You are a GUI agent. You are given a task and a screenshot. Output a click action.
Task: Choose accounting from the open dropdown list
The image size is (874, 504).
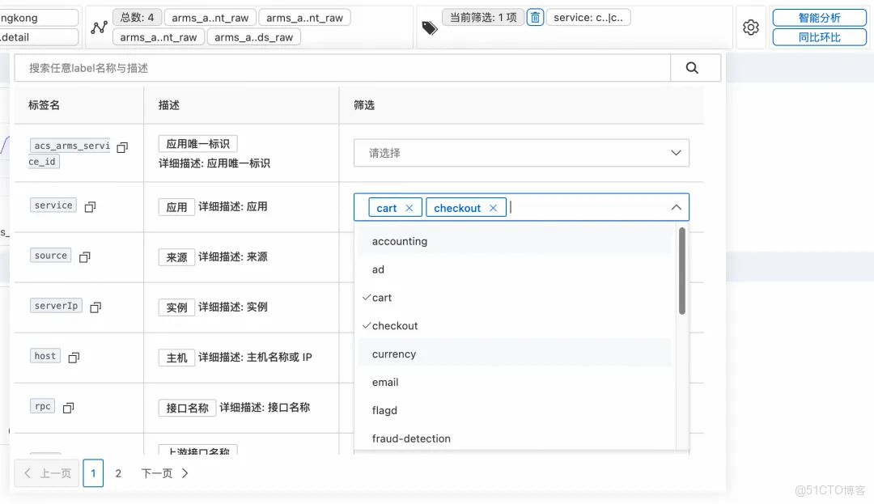point(399,241)
